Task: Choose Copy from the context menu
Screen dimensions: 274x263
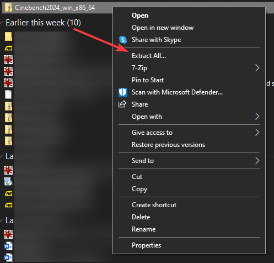Action: tap(139, 189)
